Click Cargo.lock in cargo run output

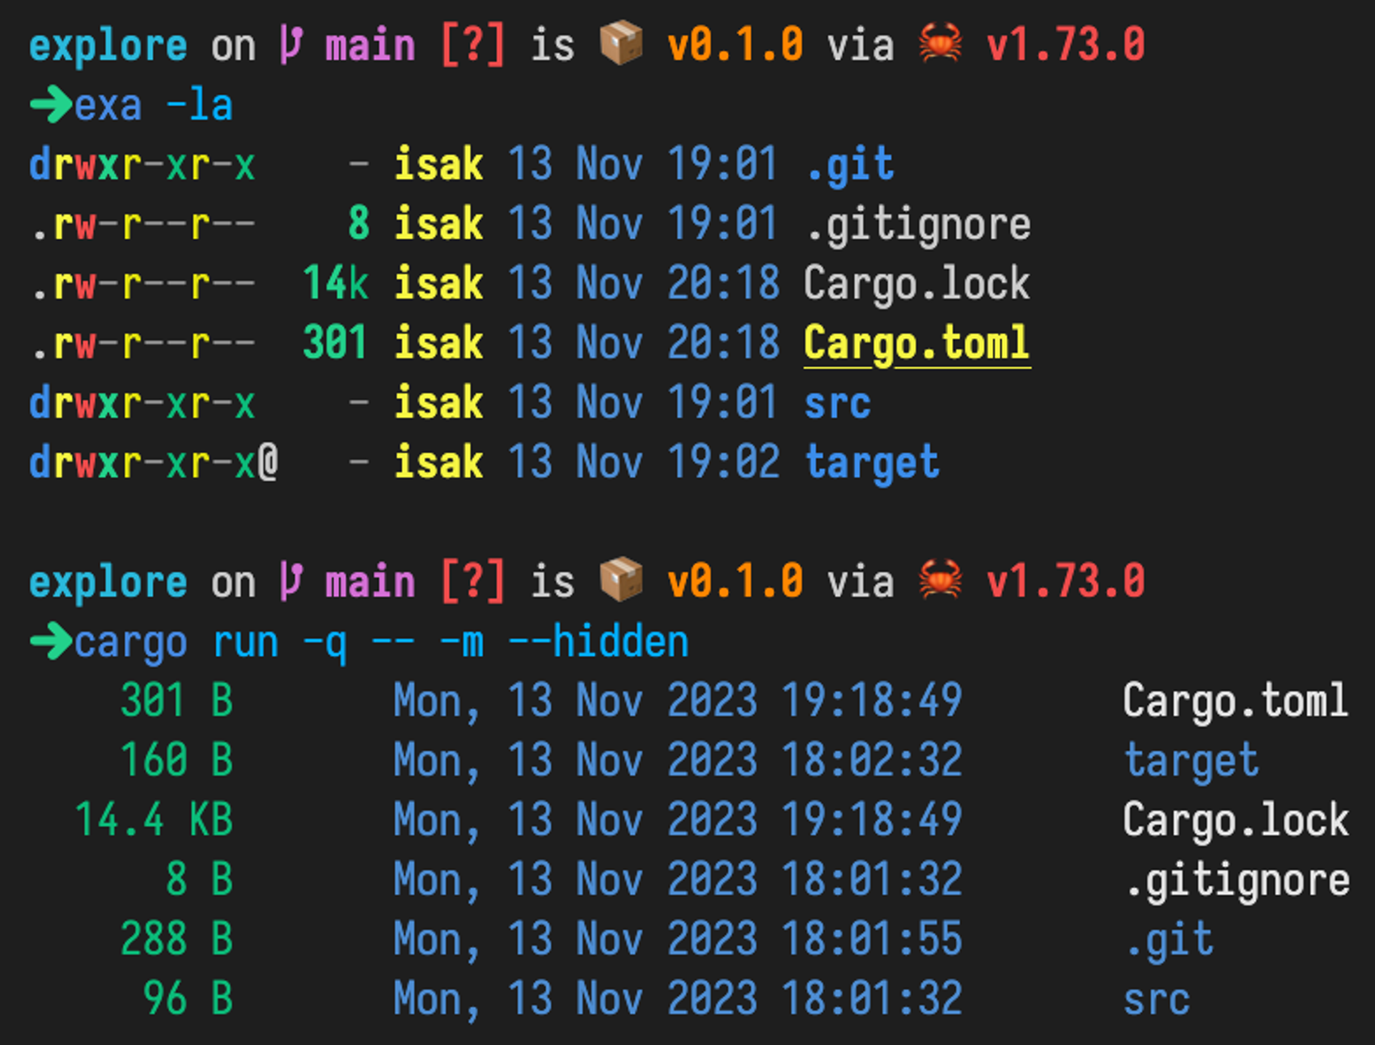pos(1235,819)
